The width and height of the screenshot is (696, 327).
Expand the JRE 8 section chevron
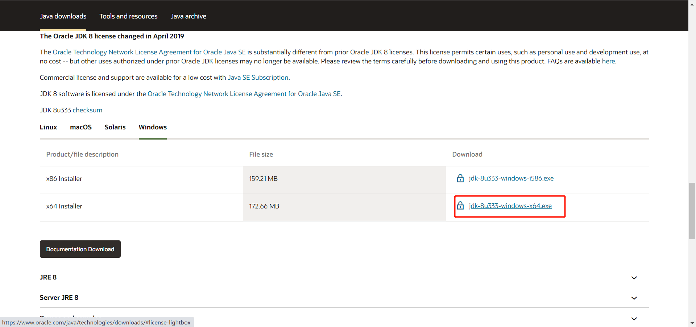(634, 278)
